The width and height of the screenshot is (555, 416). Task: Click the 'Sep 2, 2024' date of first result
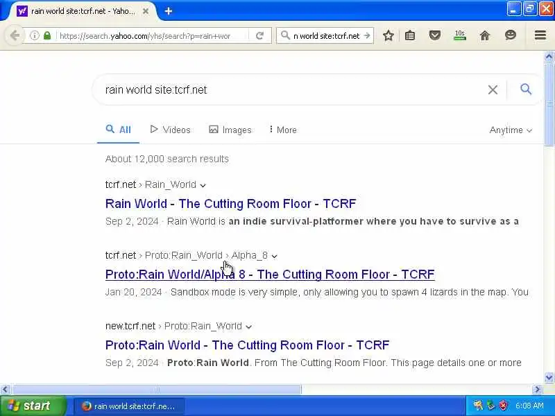[132, 221]
